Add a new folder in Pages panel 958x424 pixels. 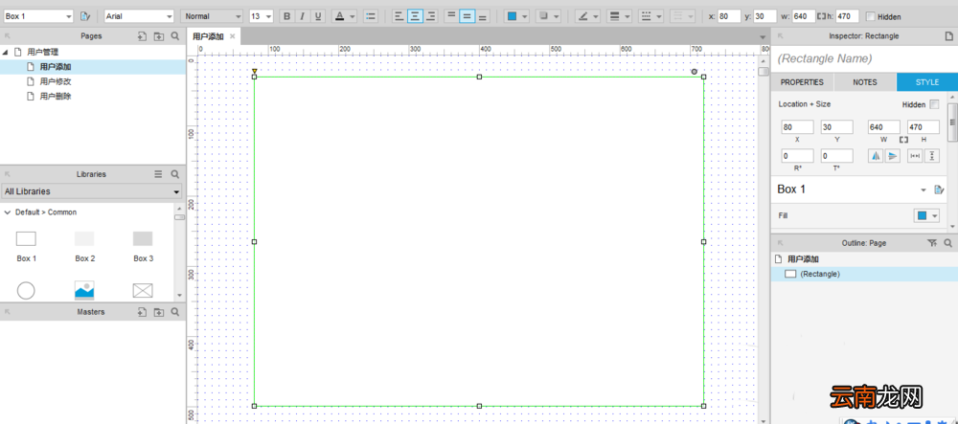[159, 36]
